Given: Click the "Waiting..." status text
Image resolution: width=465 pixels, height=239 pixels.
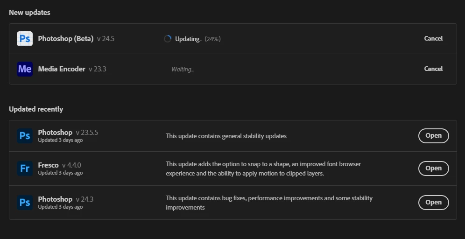Looking at the screenshot, I should [183, 70].
